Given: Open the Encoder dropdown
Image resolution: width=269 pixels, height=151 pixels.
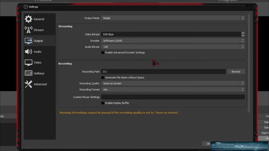Looking at the screenshot, I should click(173, 41).
